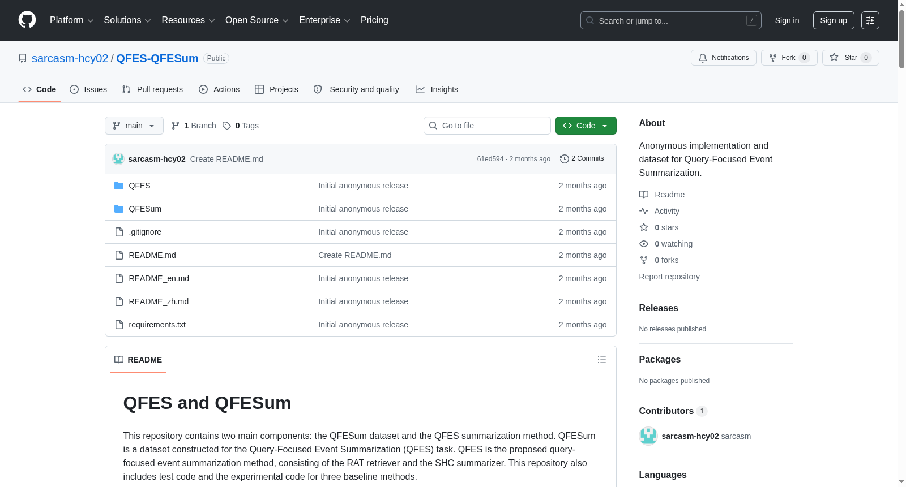Focus the Go to file field
The image size is (906, 487).
(x=487, y=126)
